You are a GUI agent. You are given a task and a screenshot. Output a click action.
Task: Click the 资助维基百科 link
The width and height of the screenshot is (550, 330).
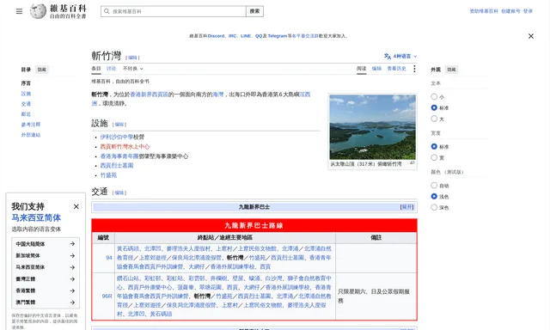click(484, 11)
